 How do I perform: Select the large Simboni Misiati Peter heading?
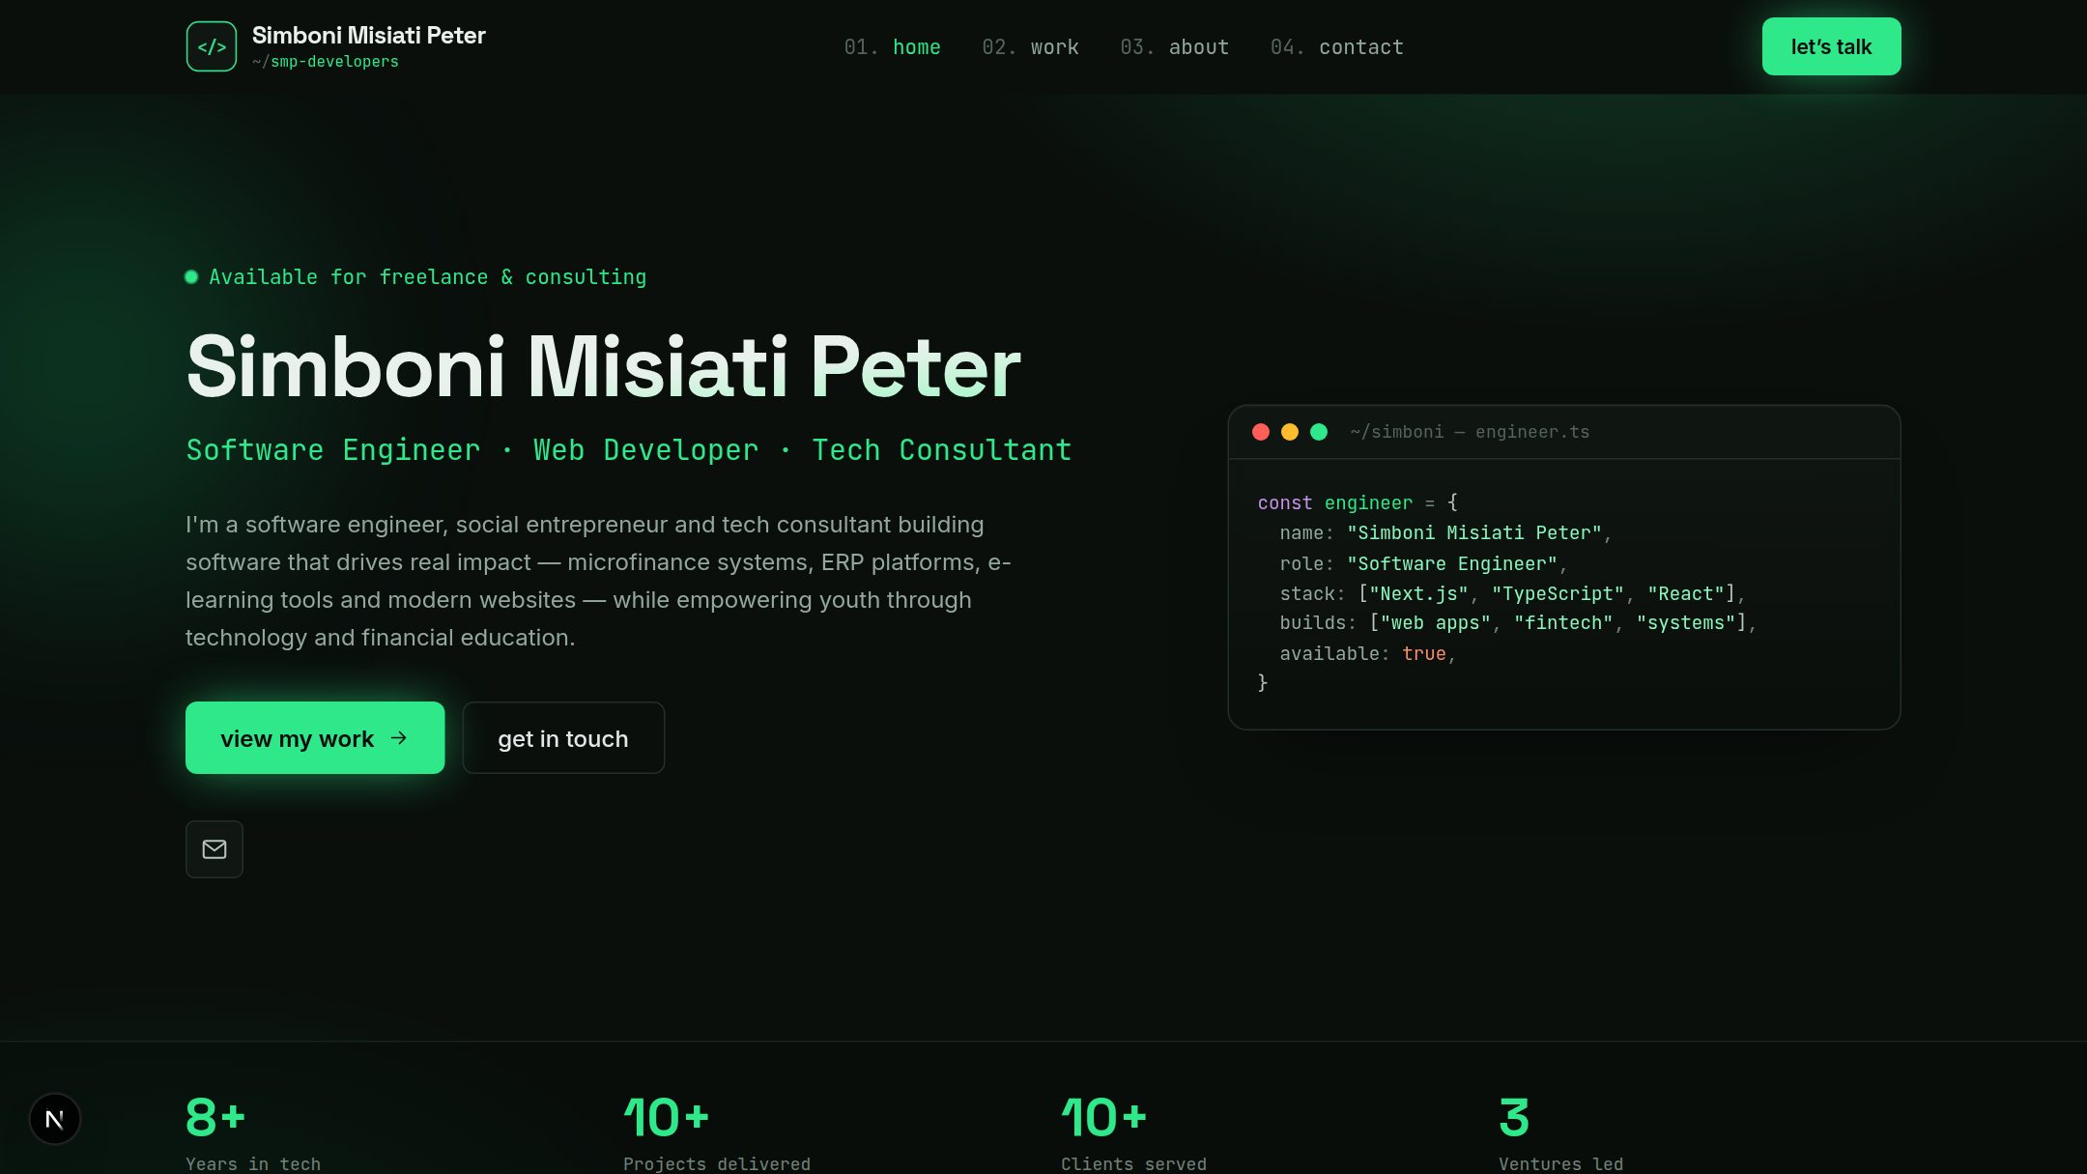tap(604, 367)
